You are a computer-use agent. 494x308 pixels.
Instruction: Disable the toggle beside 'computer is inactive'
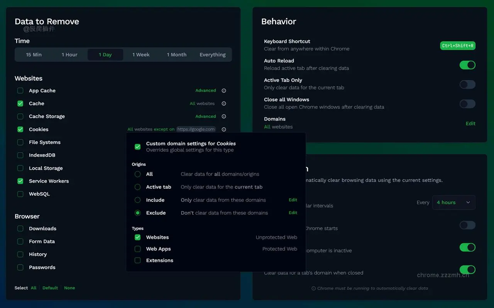(x=467, y=247)
